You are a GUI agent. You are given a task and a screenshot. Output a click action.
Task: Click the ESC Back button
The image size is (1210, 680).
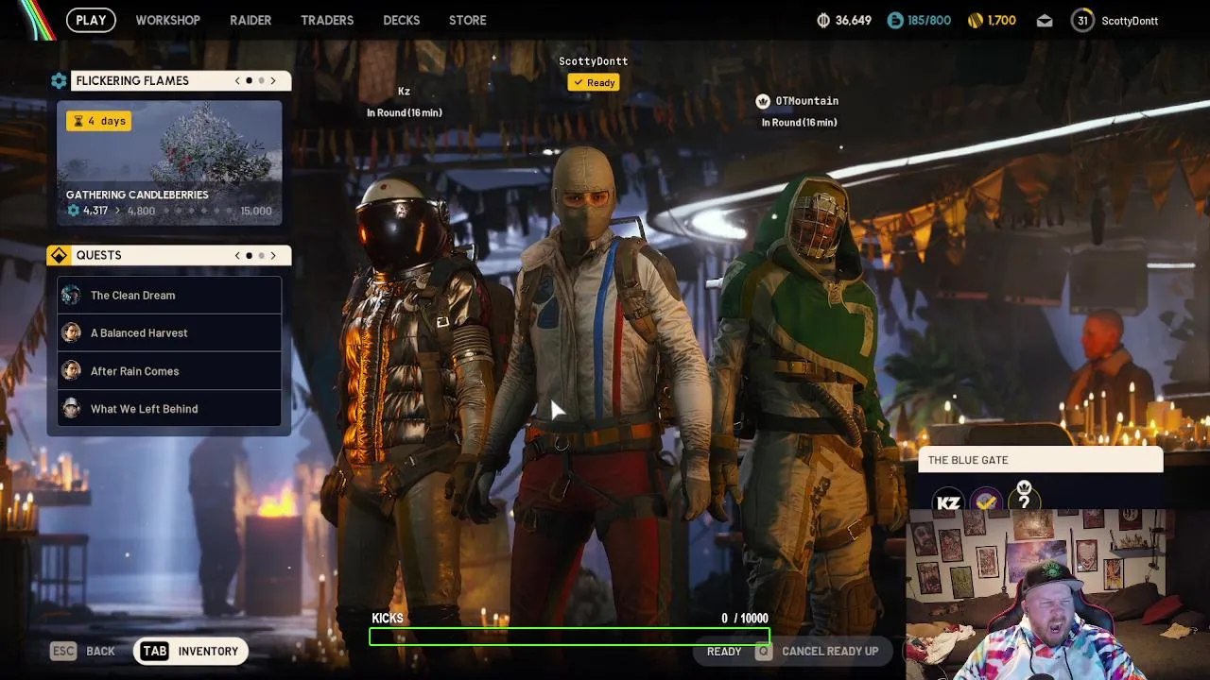point(83,651)
